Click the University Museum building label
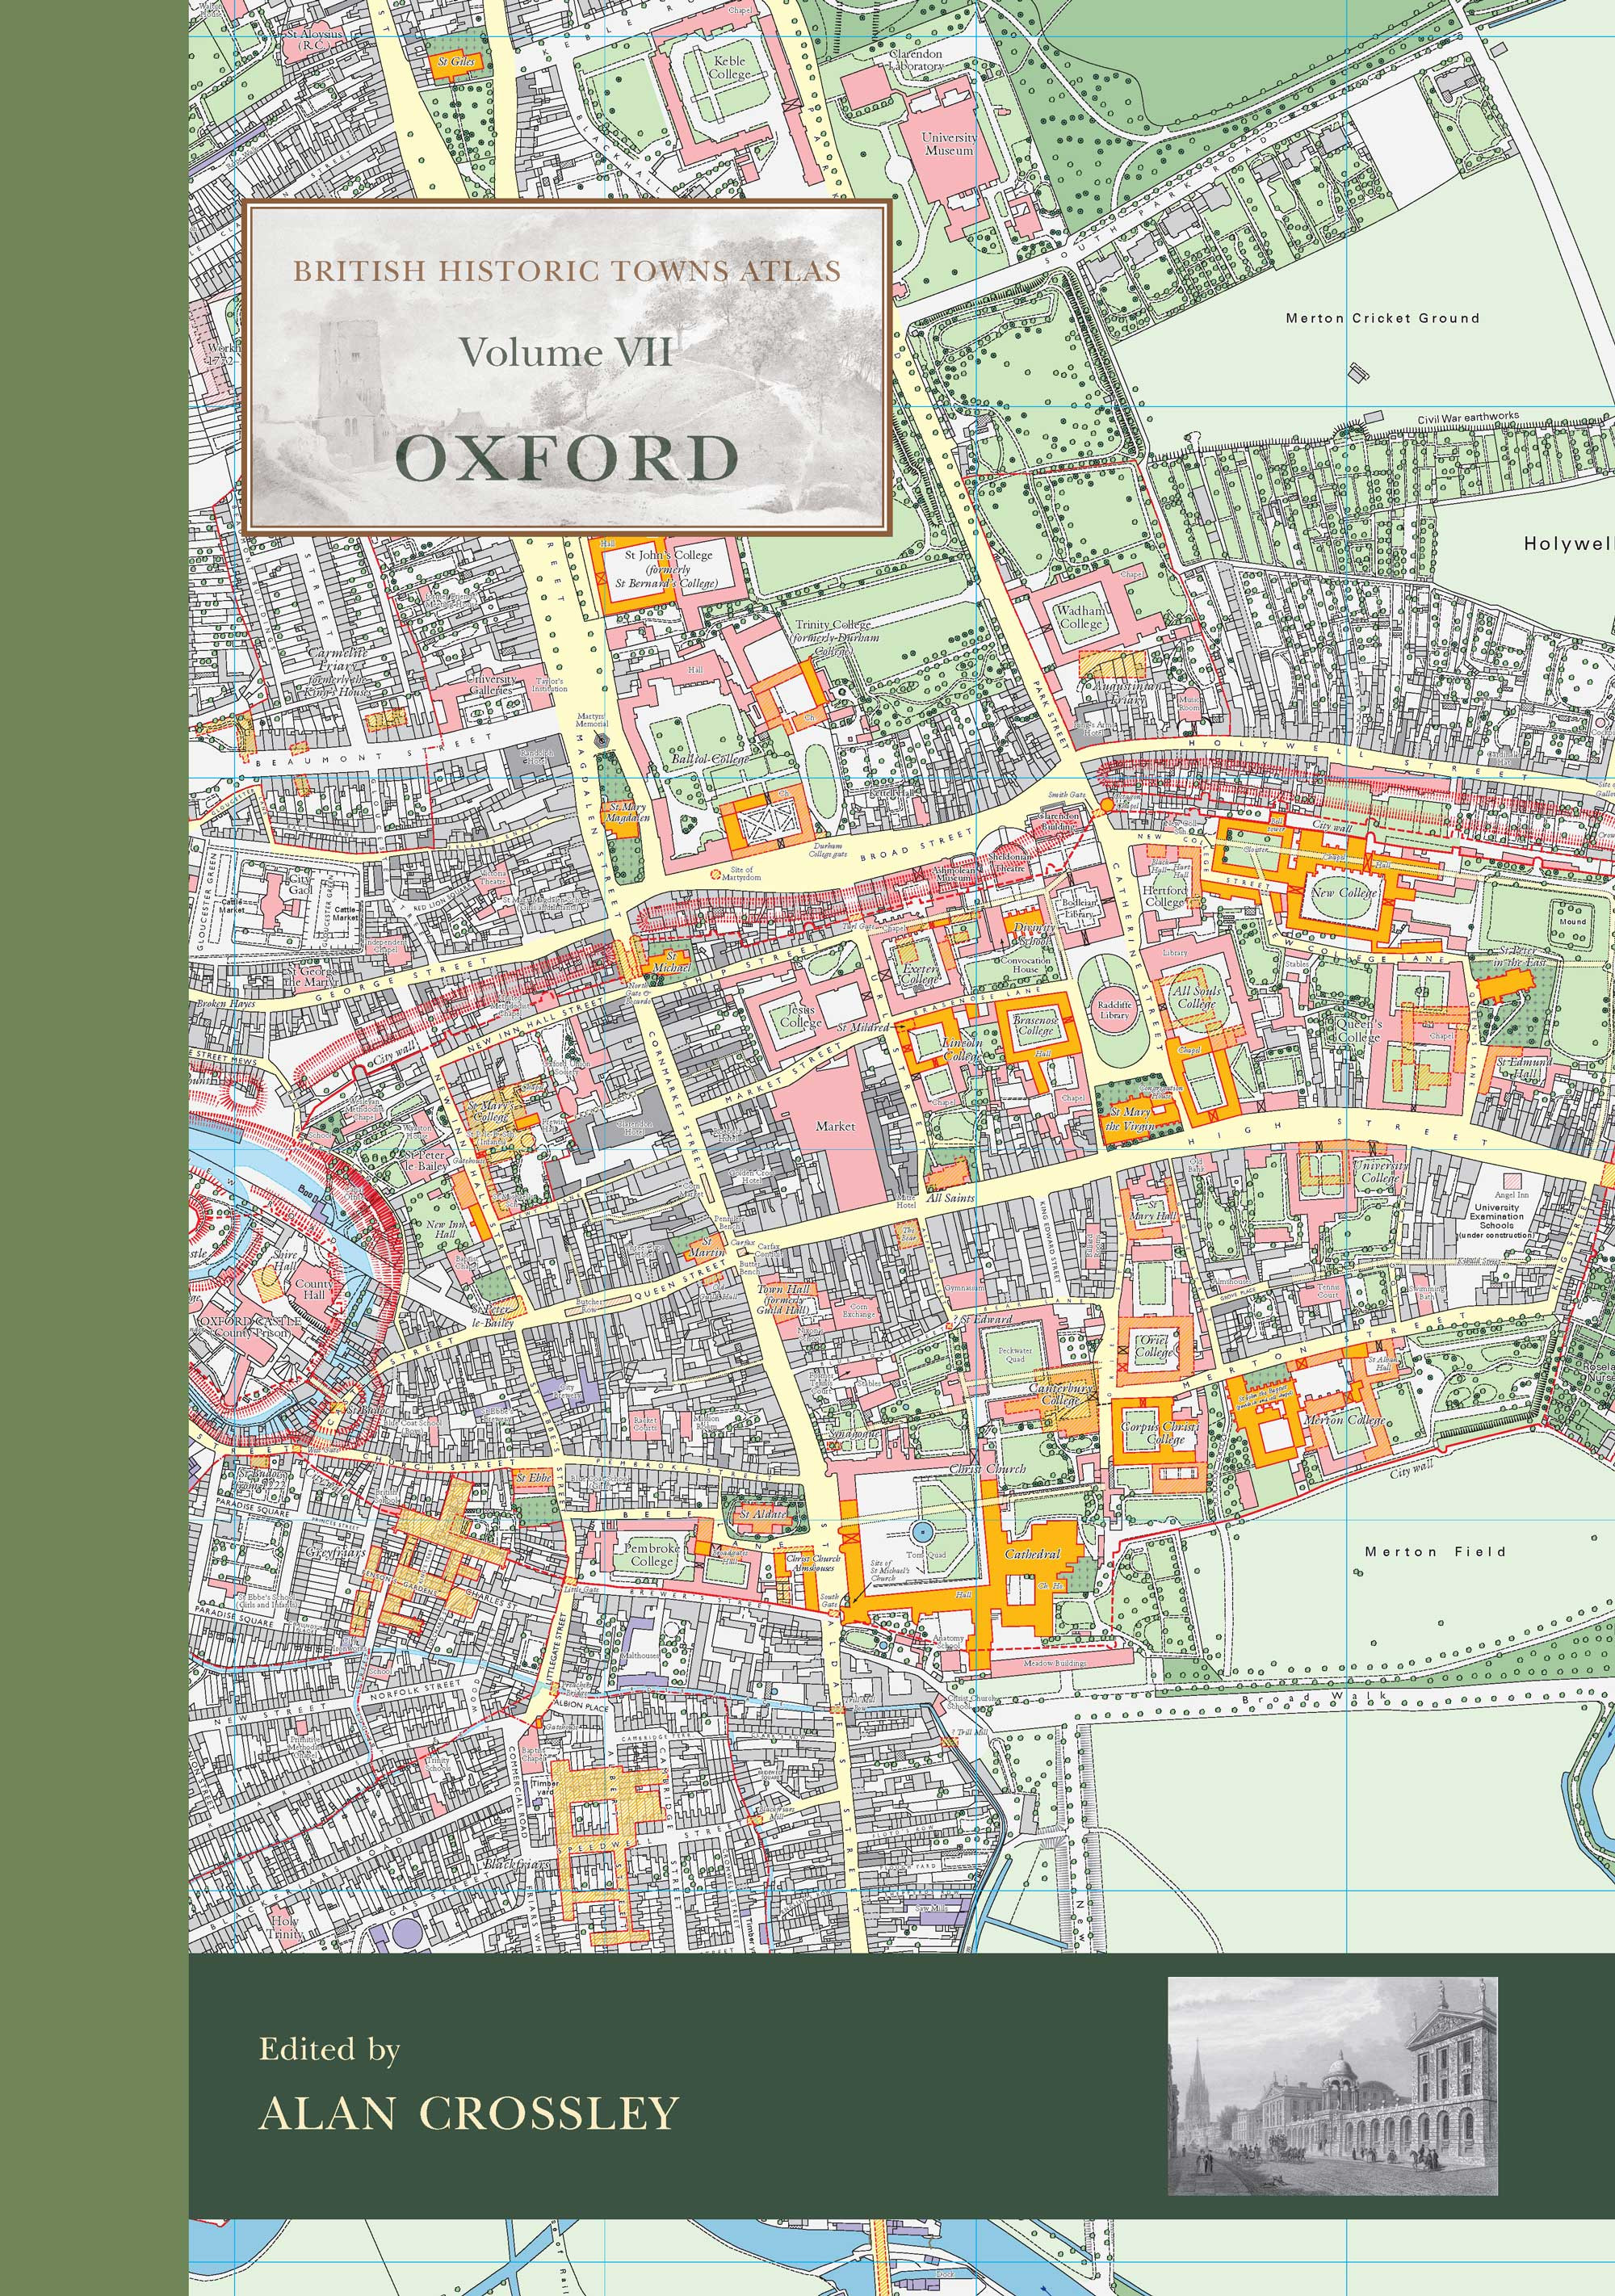The image size is (1615, 2296). (x=947, y=144)
